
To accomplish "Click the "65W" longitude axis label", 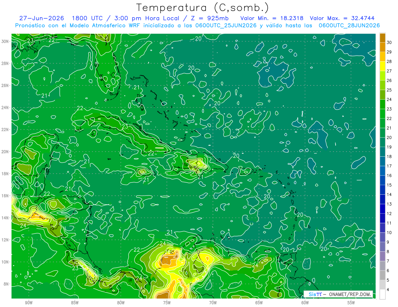I will tap(259, 303).
